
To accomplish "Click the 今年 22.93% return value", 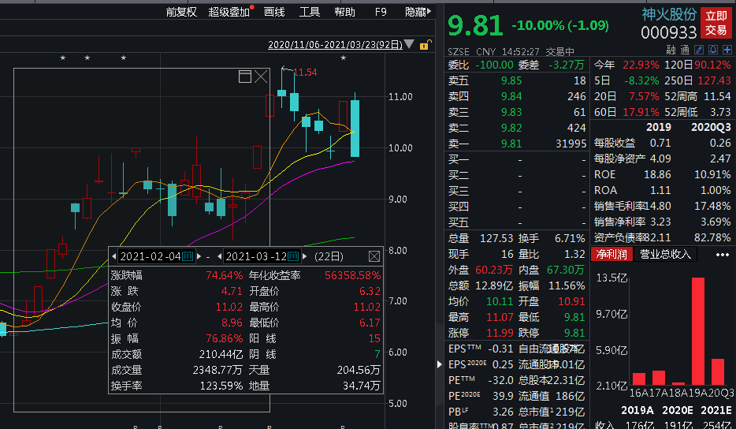I will click(x=641, y=65).
